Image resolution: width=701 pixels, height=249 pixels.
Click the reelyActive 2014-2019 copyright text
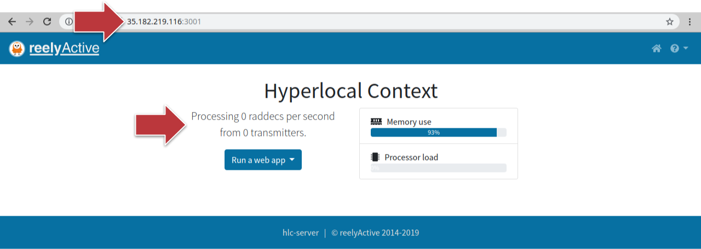(375, 233)
